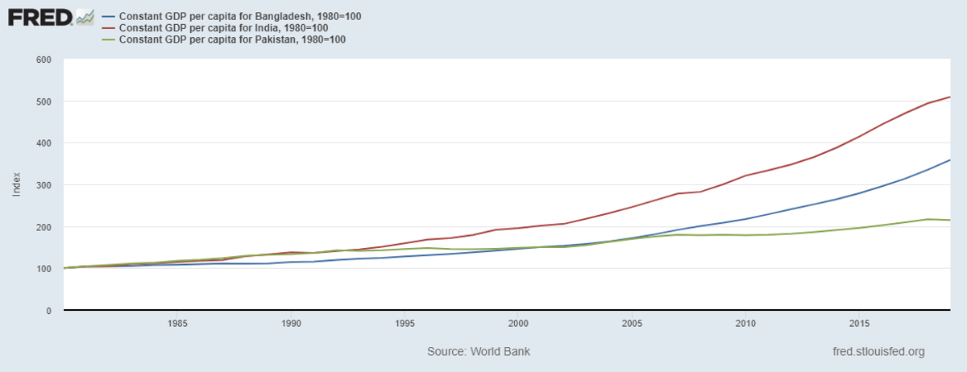Click the Source: World Bank text

click(479, 352)
